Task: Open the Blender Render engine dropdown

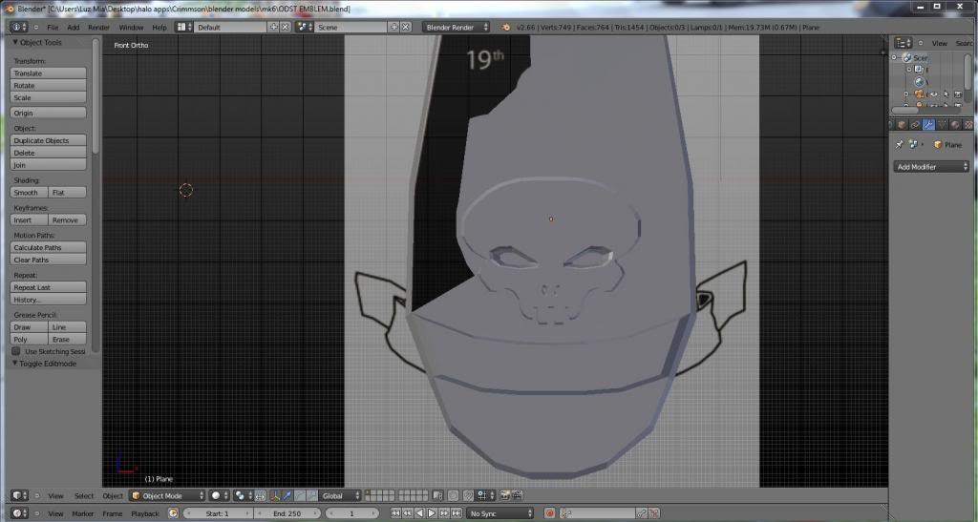Action: pos(456,28)
